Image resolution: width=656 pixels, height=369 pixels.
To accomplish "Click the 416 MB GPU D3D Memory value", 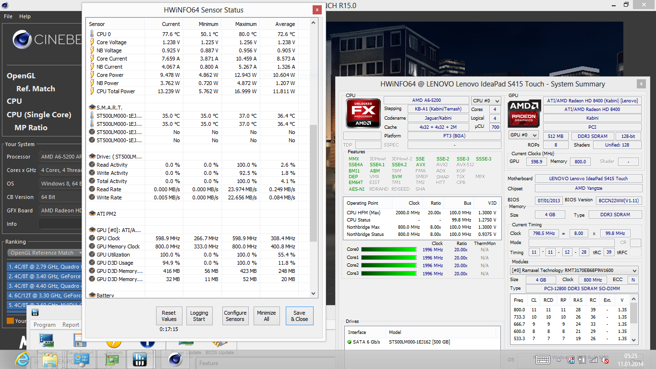I will tap(171, 271).
